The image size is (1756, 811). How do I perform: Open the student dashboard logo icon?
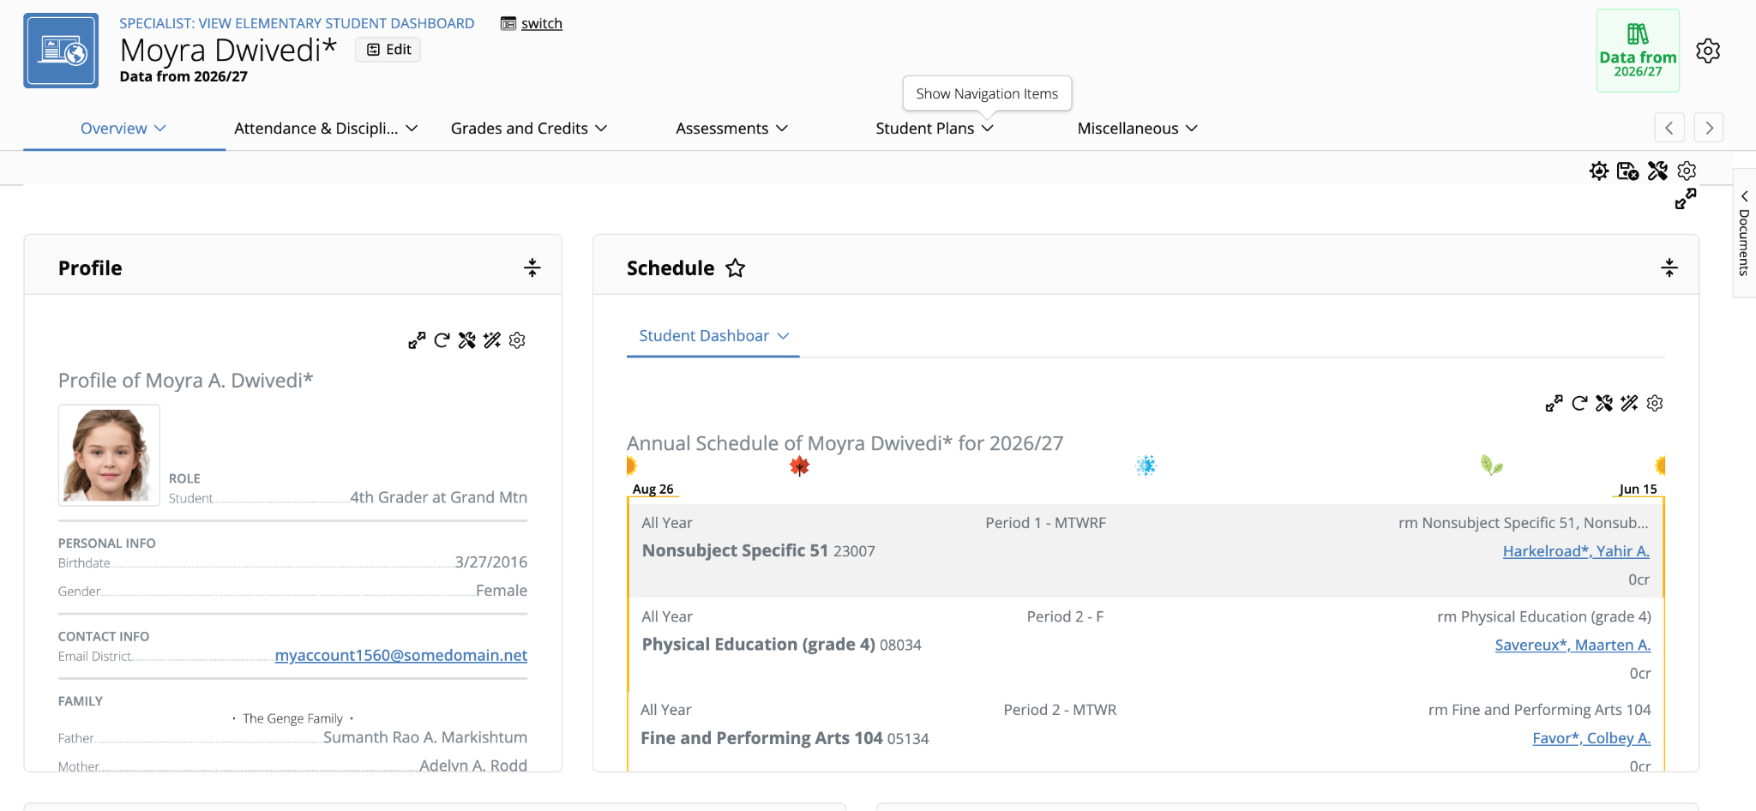click(x=61, y=51)
